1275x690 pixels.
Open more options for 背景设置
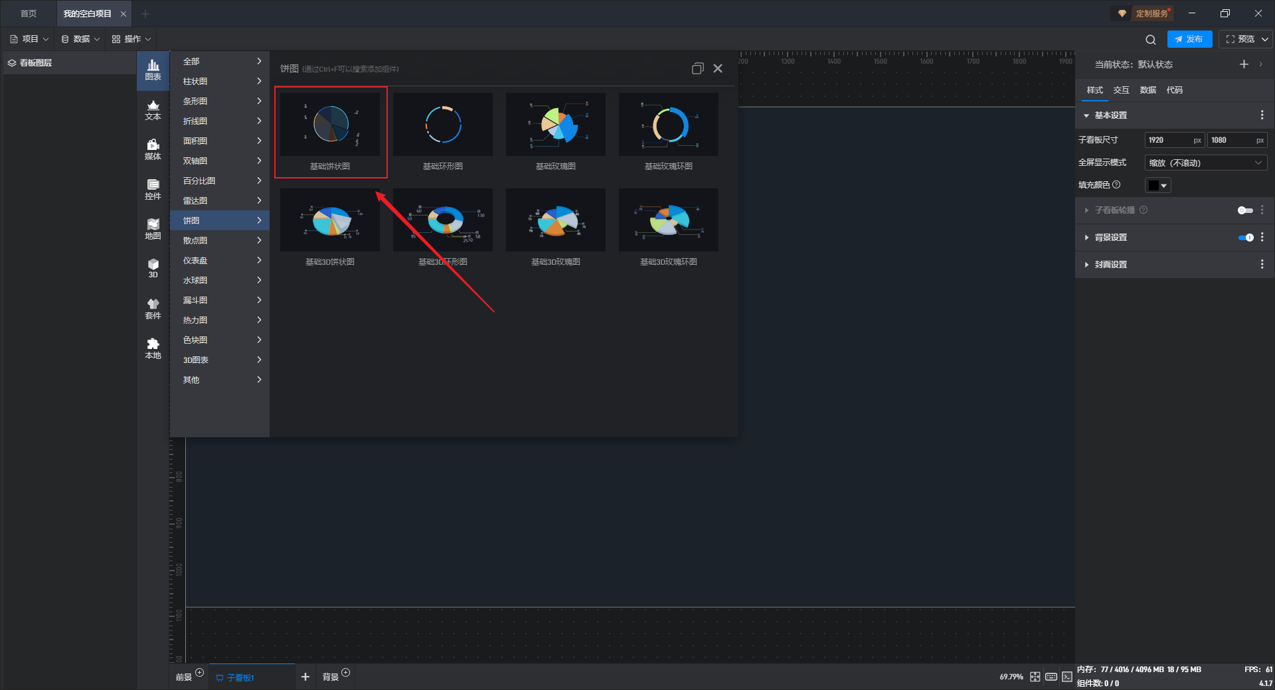pyautogui.click(x=1262, y=238)
